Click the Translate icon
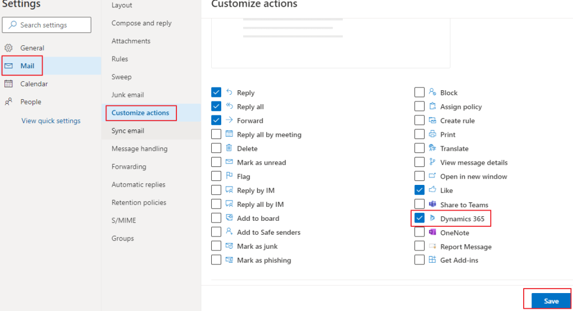 click(x=432, y=148)
